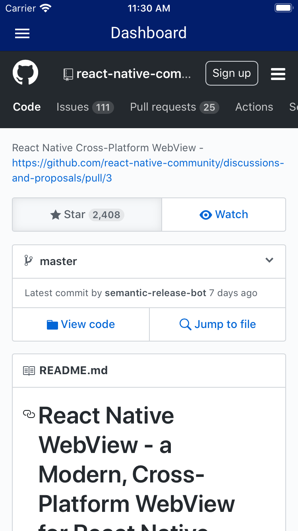This screenshot has height=531, width=298.
Task: Click the eye icon next to Watch
Action: pyautogui.click(x=205, y=215)
